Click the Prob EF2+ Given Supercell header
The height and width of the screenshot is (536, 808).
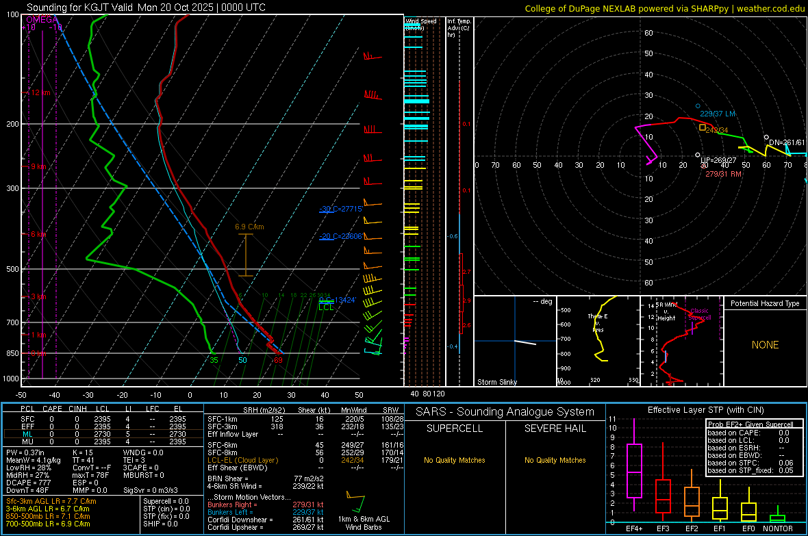pos(750,424)
